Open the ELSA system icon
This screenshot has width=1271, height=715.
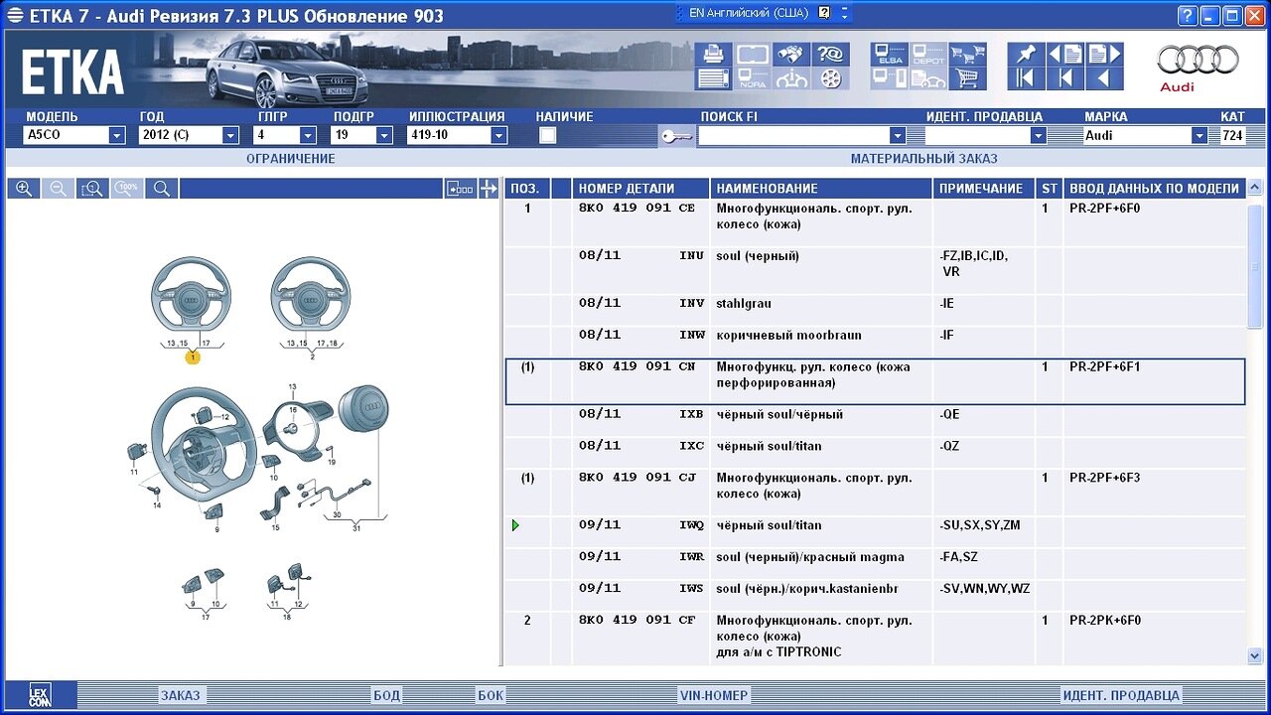889,54
